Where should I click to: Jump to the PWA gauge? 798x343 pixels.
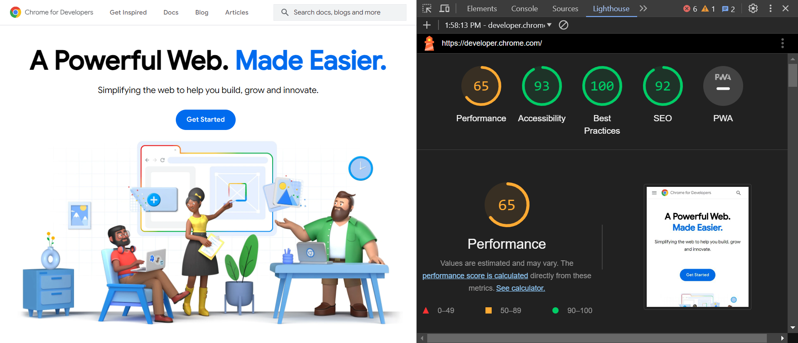coord(723,86)
